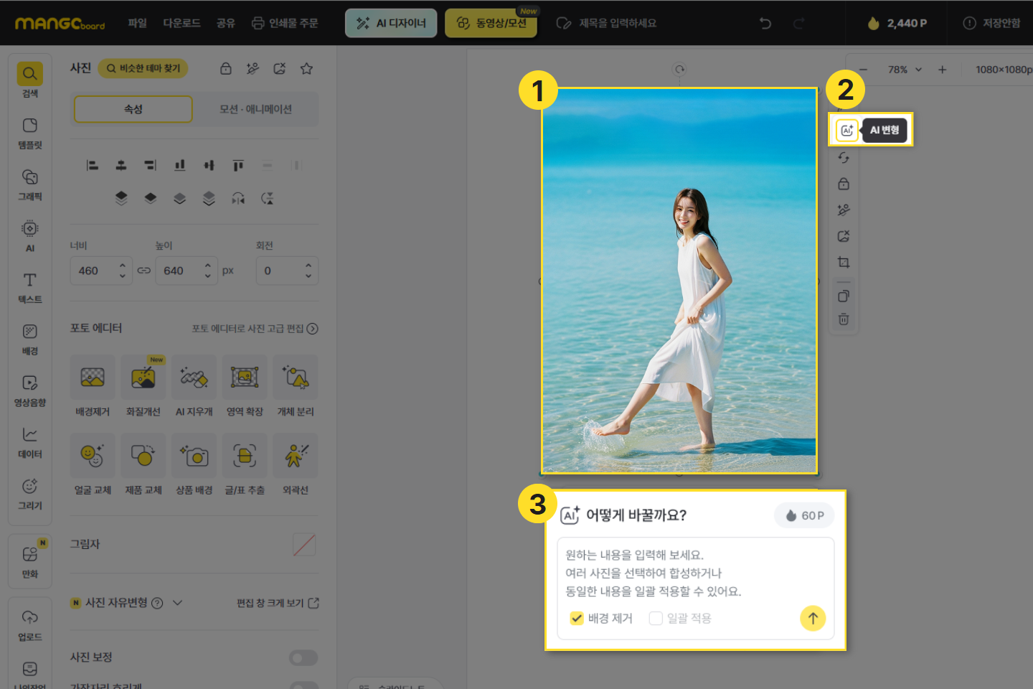
Task: Increase or decrease the 너비 width stepper
Action: pos(123,271)
